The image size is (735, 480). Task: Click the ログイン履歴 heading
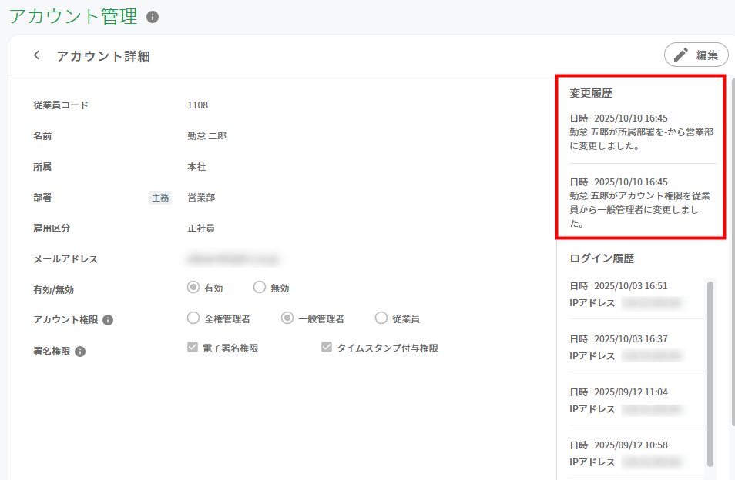click(x=602, y=258)
